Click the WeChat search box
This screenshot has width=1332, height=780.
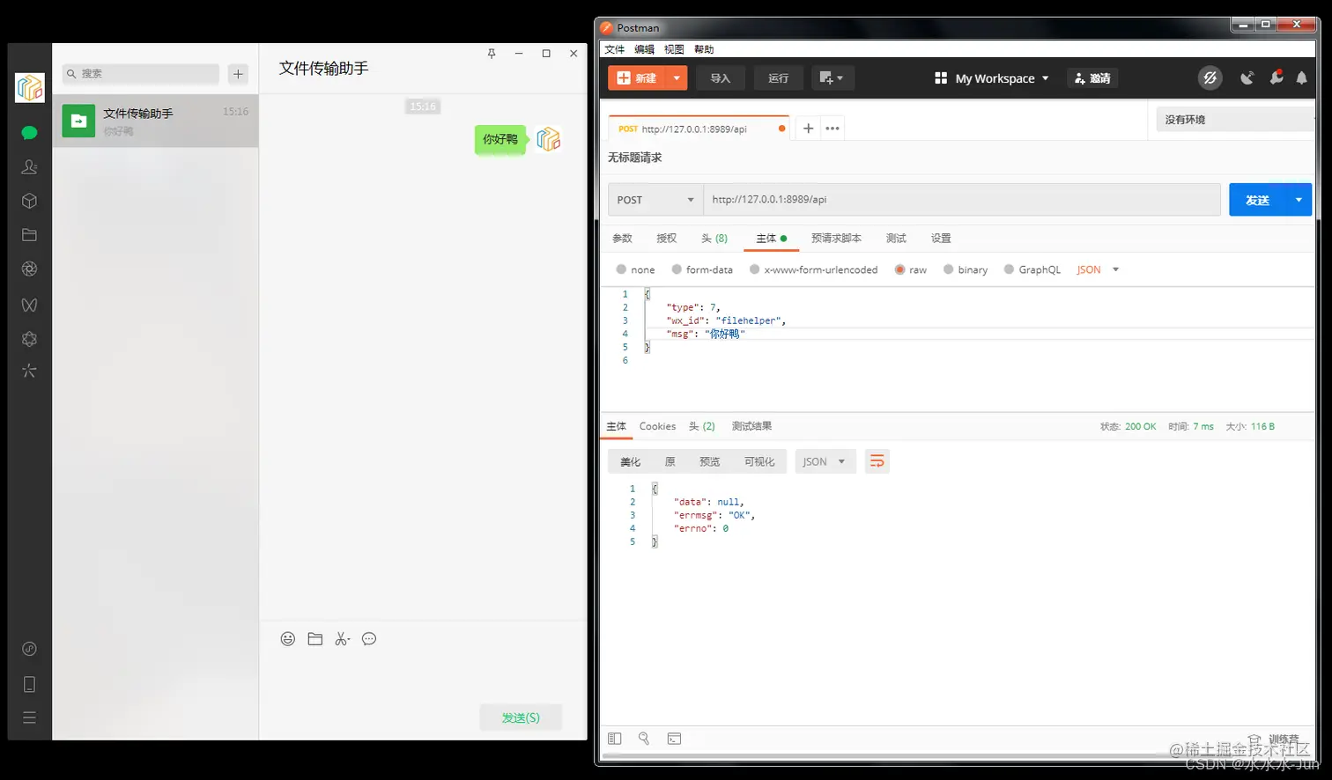[x=141, y=74]
